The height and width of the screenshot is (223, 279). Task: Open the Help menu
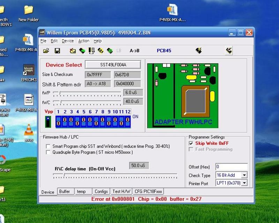98,41
